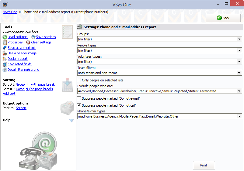Expand the Team filters dropdown

coord(239,73)
